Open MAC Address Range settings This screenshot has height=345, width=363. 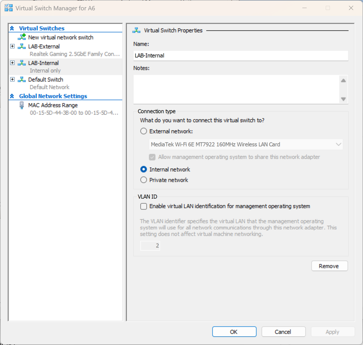pyautogui.click(x=53, y=105)
